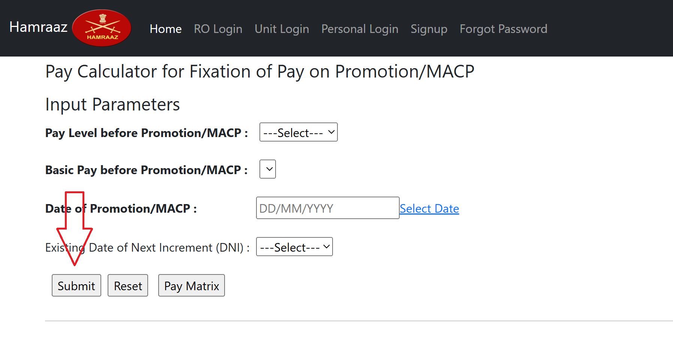Click the DD/MM/YYYY date input field
Viewport: 673px width, 346px height.
coord(327,208)
